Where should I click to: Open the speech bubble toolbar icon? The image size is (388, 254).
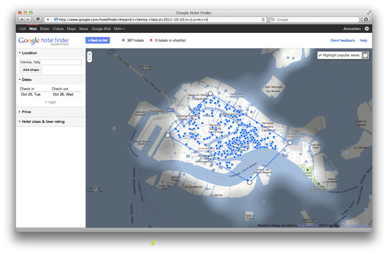[x=38, y=19]
